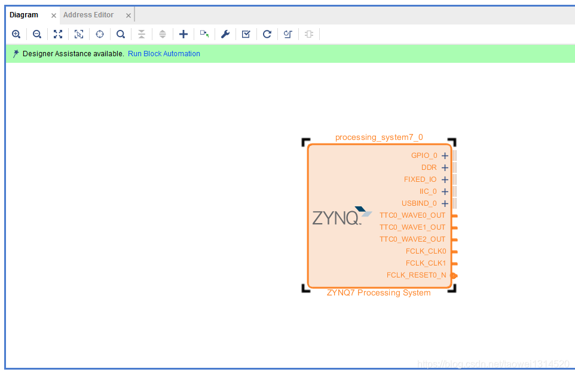Fit the diagram to the window
This screenshot has width=575, height=375.
coord(58,34)
